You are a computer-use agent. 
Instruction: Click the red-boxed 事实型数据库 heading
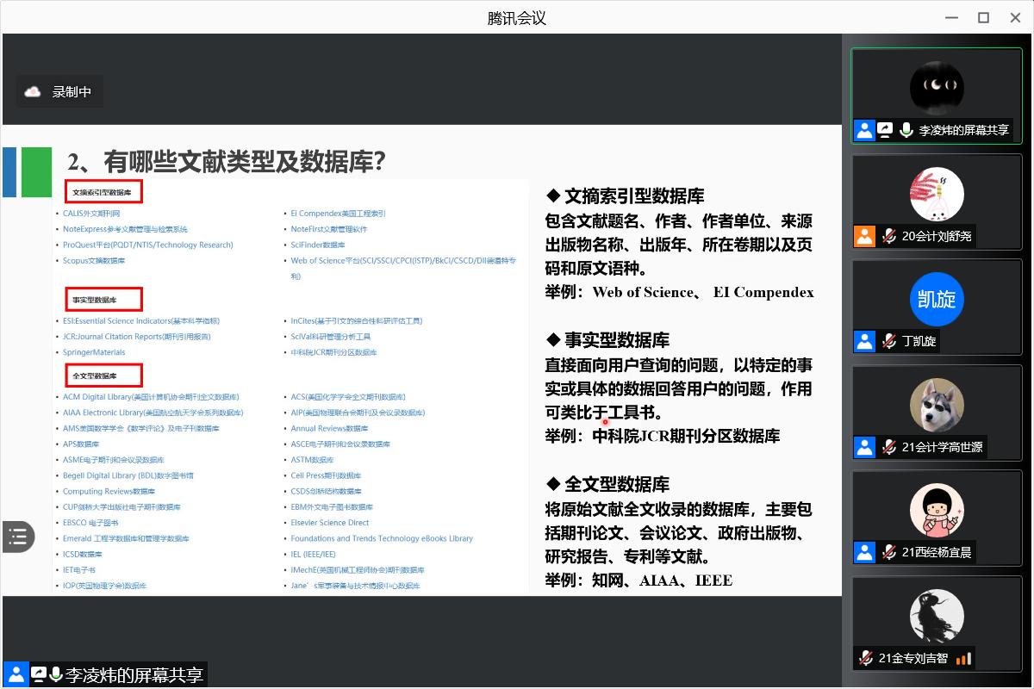(x=103, y=300)
